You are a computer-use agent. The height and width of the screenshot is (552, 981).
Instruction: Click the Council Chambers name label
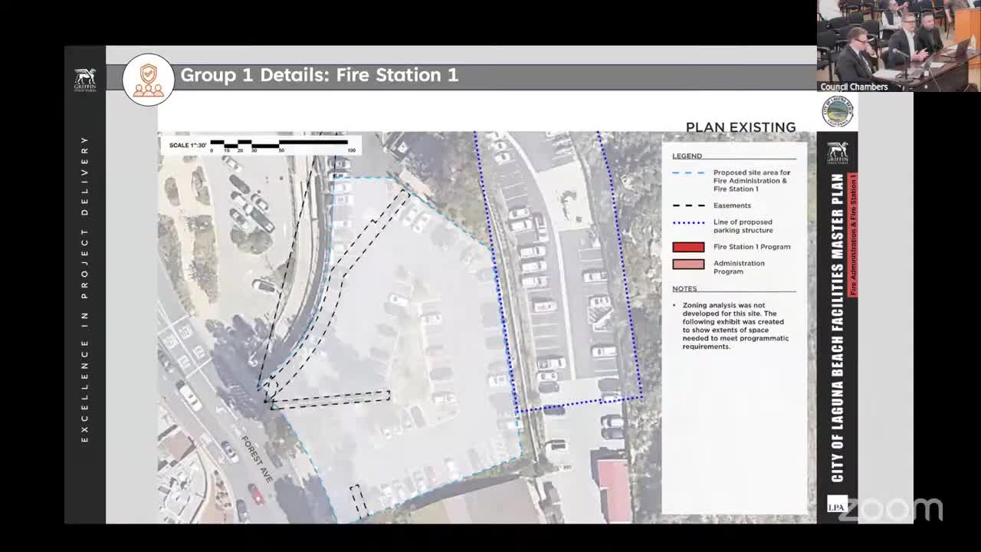854,87
